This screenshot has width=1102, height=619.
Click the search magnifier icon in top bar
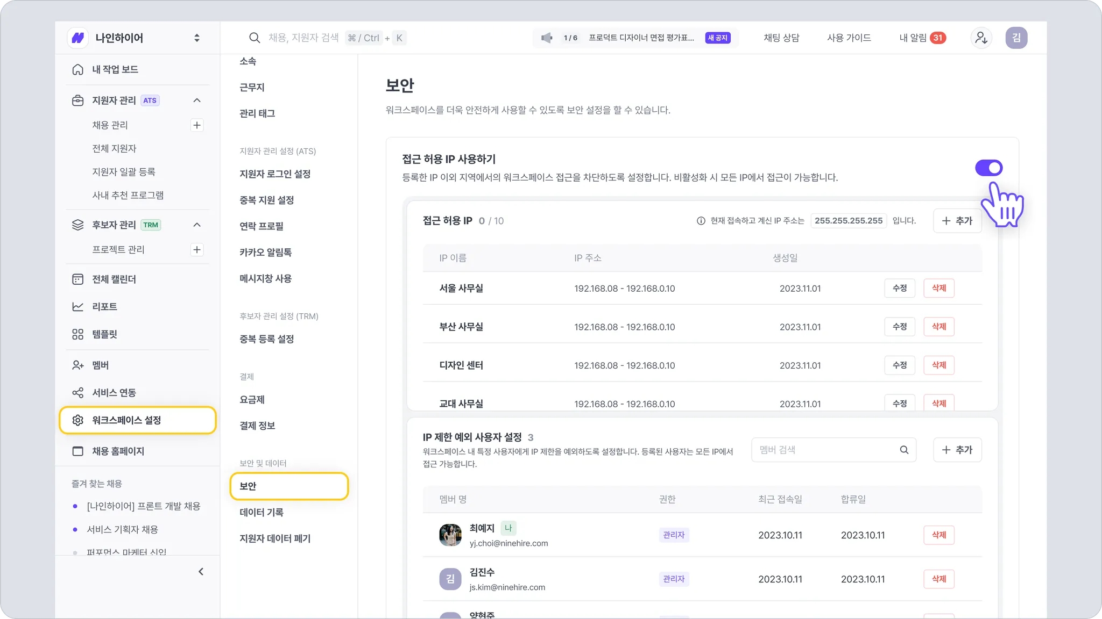tap(255, 38)
